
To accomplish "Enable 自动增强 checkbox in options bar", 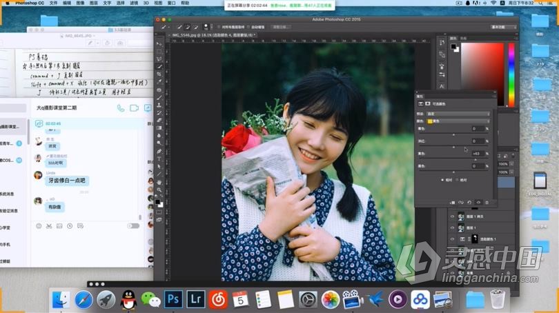I will [x=249, y=27].
